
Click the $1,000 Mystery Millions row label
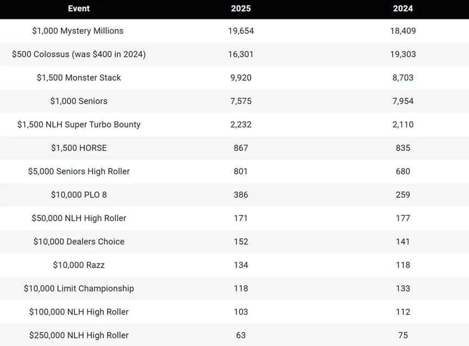pos(78,31)
